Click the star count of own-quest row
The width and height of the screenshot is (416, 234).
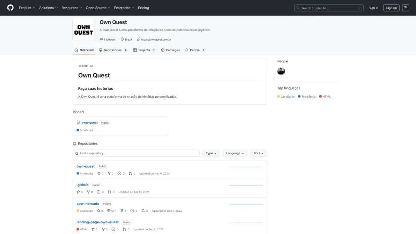(100, 174)
